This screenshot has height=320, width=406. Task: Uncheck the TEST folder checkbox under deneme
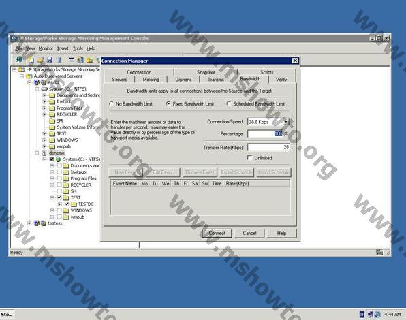(59, 197)
